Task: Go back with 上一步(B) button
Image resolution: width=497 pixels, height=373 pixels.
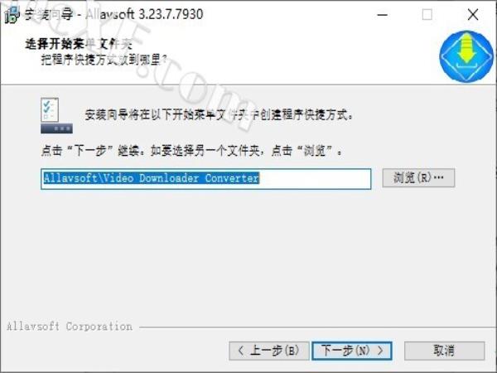Action: (268, 351)
